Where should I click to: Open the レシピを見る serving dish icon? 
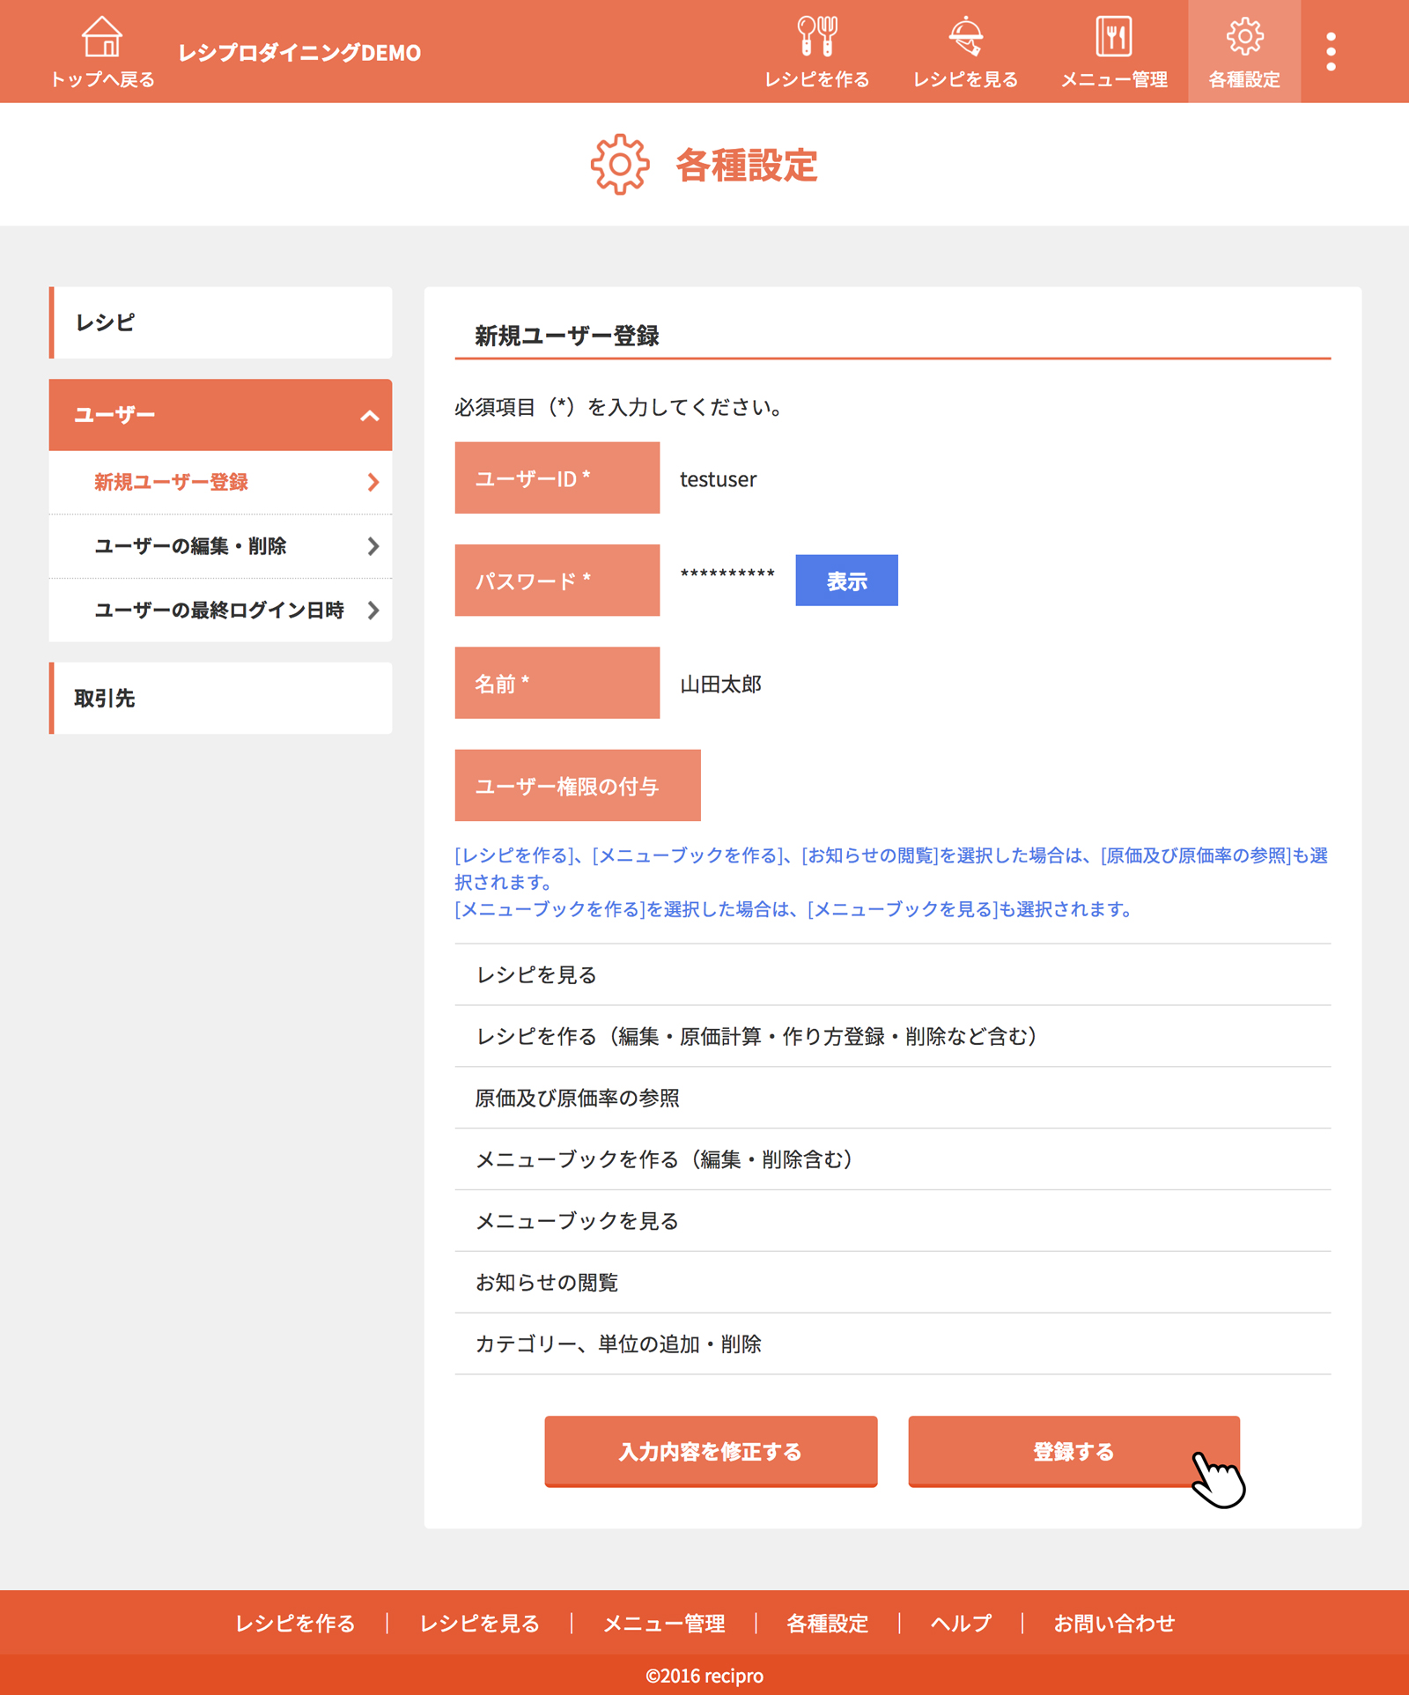[x=965, y=37]
